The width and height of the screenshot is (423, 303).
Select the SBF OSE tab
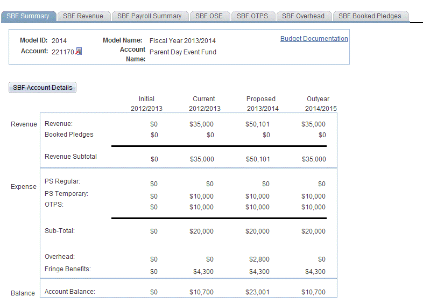(209, 16)
